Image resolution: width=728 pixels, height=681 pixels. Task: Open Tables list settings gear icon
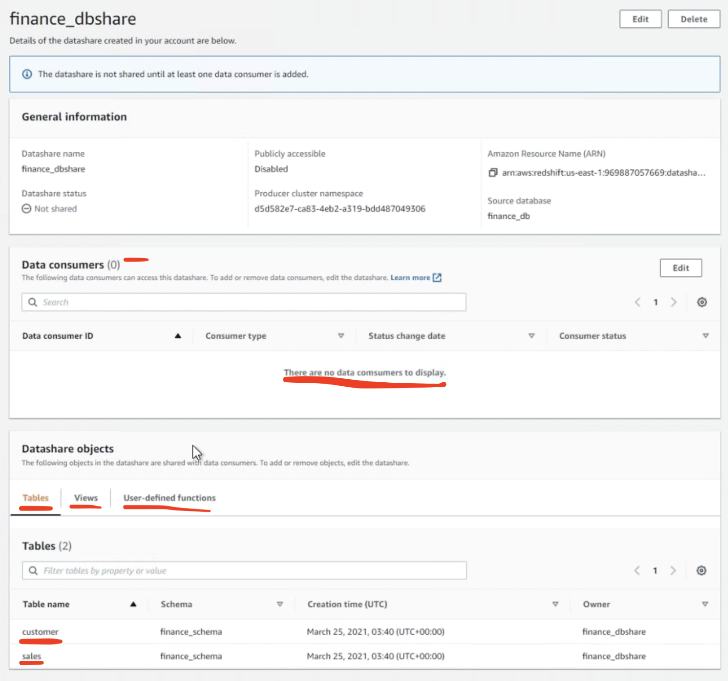pyautogui.click(x=701, y=571)
